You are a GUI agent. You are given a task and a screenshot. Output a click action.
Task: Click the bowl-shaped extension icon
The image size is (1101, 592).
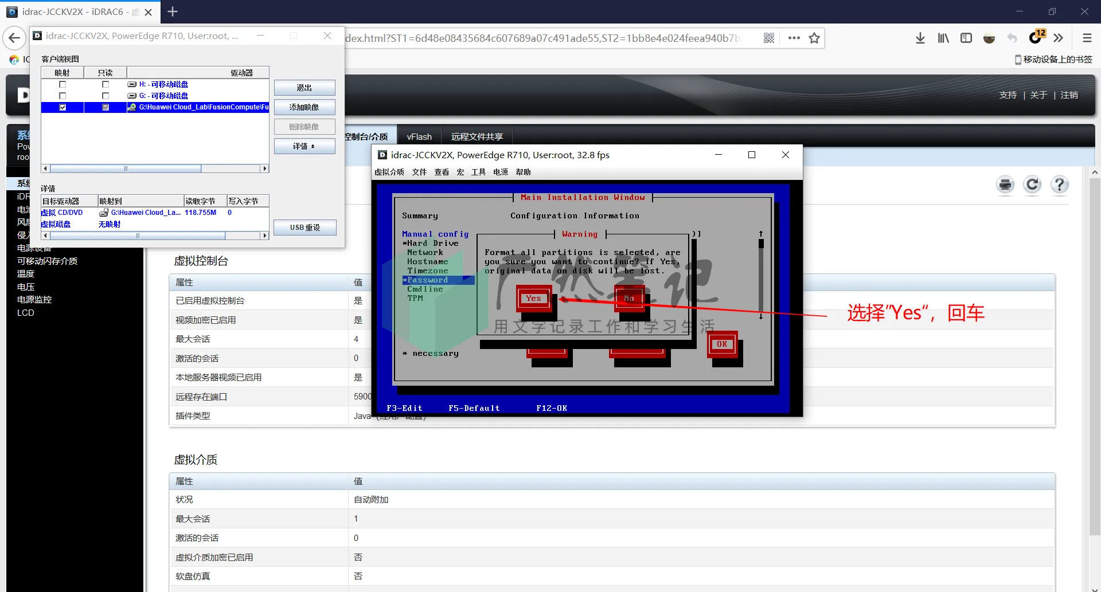click(989, 38)
